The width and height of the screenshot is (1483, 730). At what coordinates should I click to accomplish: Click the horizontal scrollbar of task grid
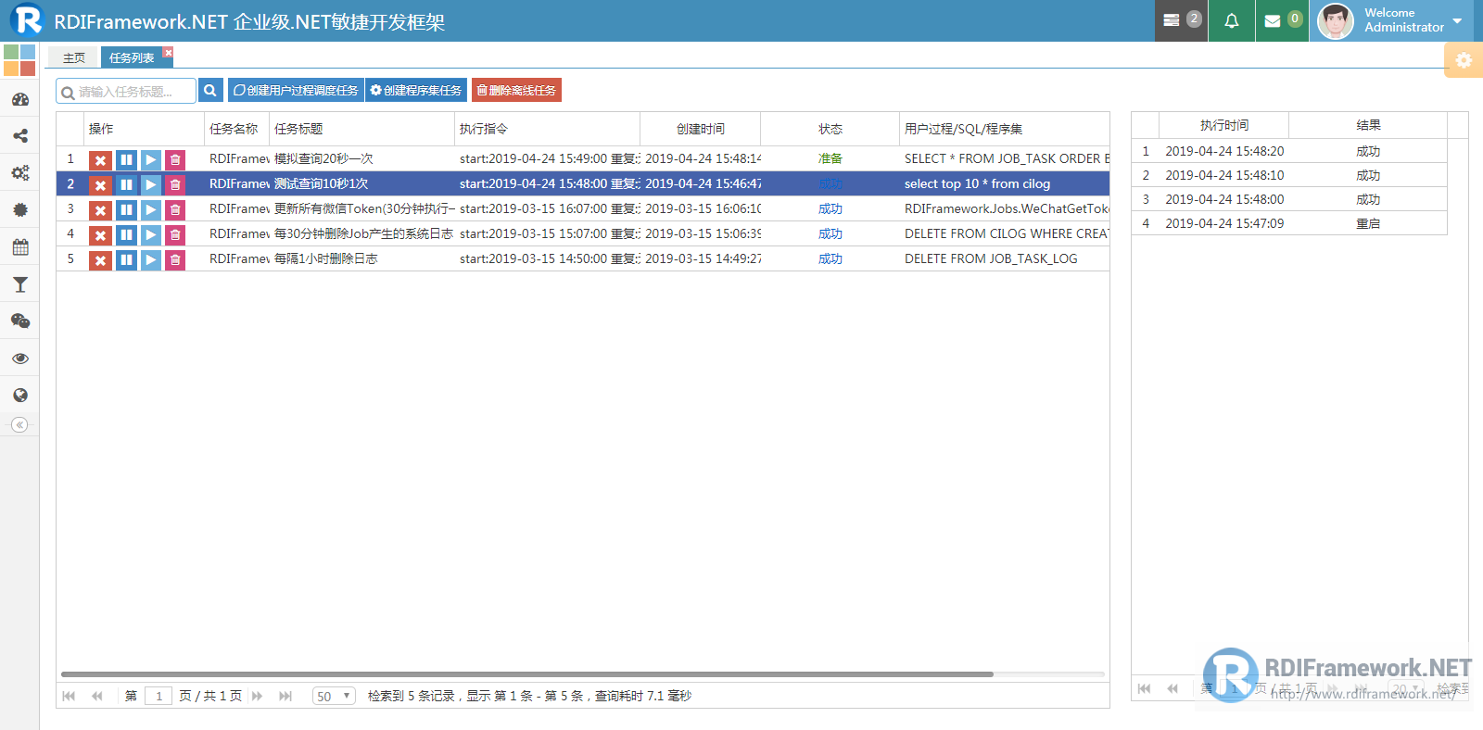click(526, 674)
